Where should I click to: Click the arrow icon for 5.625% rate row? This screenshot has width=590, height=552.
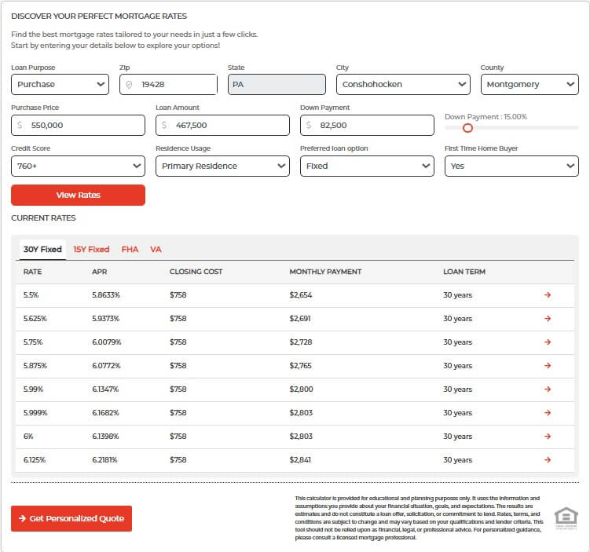[548, 319]
